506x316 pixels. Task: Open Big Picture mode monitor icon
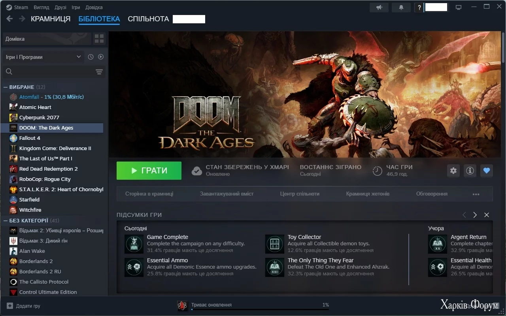(459, 8)
